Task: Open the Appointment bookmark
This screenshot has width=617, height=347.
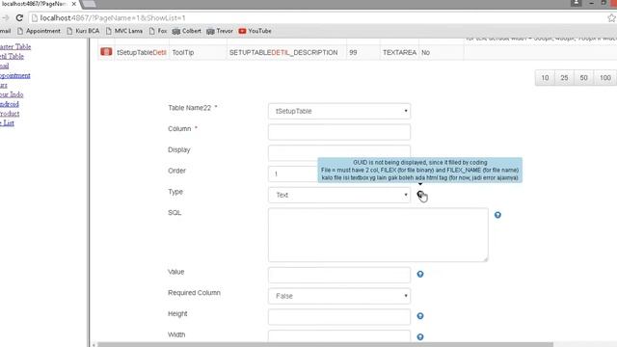Action: pyautogui.click(x=39, y=31)
